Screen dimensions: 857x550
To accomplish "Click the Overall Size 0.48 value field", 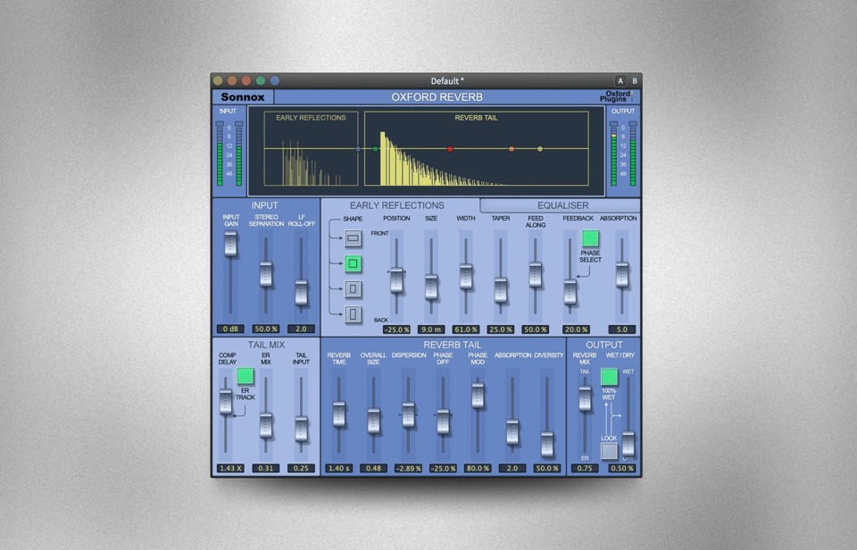I will point(373,469).
